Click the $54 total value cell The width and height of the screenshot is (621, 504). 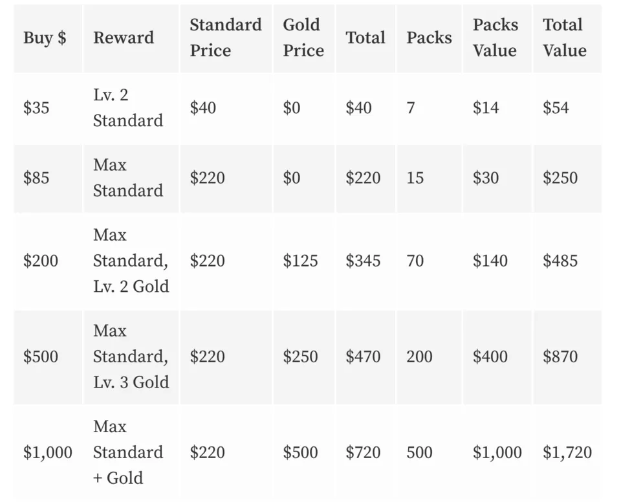pyautogui.click(x=556, y=107)
